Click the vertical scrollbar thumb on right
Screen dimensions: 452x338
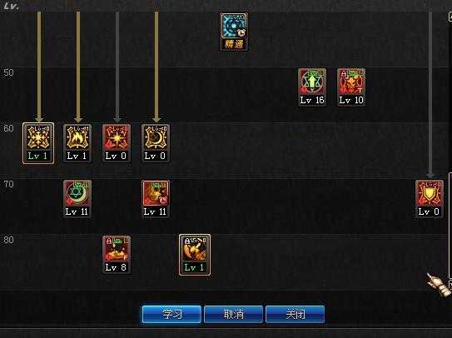[x=450, y=225]
